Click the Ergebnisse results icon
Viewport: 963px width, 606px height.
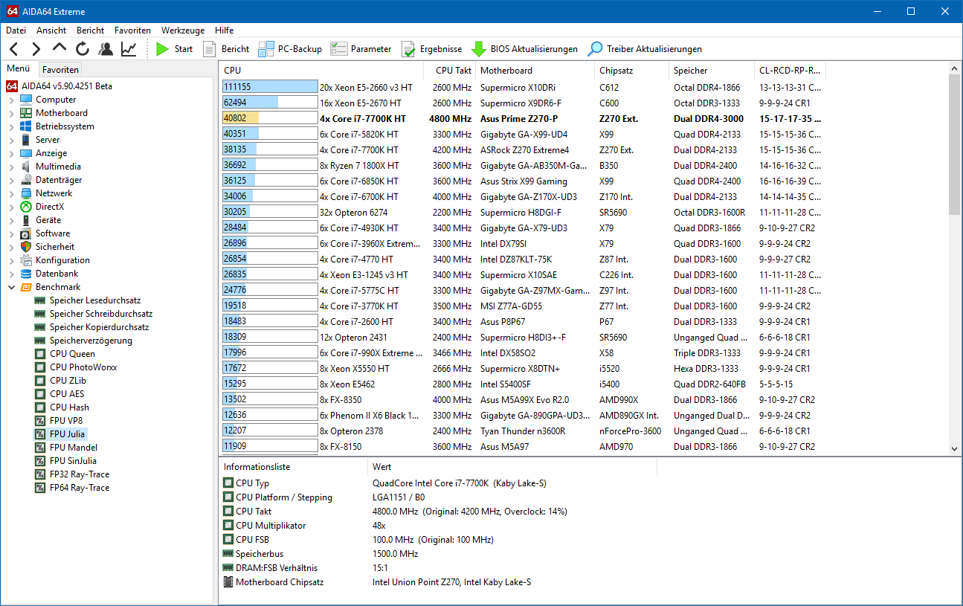[408, 49]
